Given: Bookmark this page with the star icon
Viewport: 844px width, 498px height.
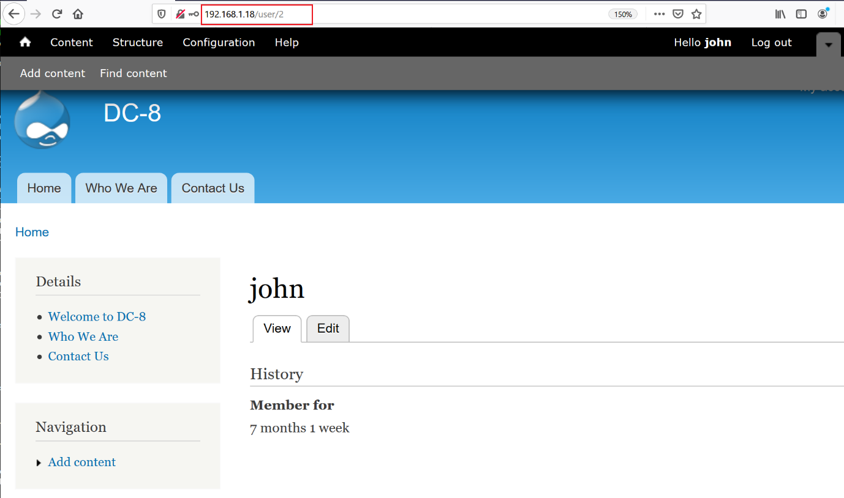Looking at the screenshot, I should (696, 14).
